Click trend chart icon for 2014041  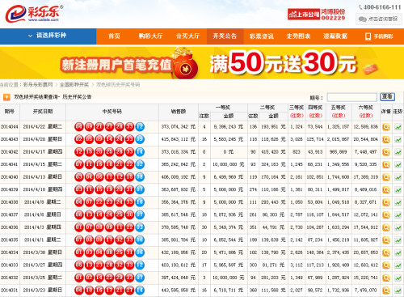[398, 164]
